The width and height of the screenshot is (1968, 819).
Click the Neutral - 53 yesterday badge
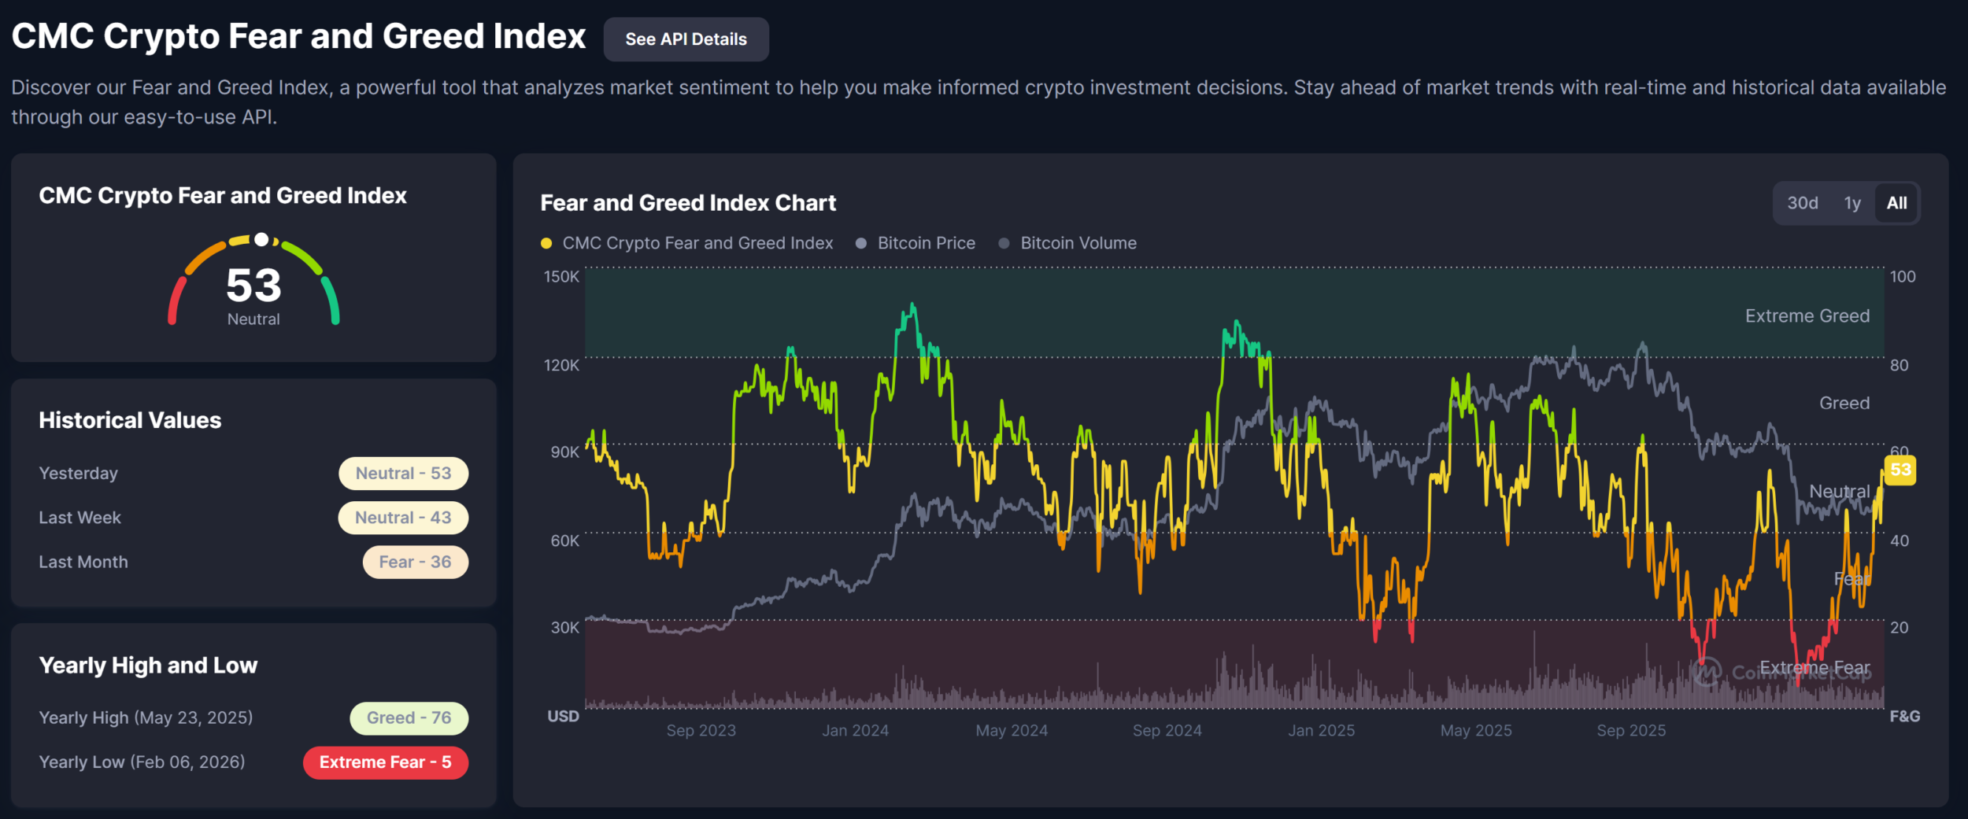click(403, 474)
